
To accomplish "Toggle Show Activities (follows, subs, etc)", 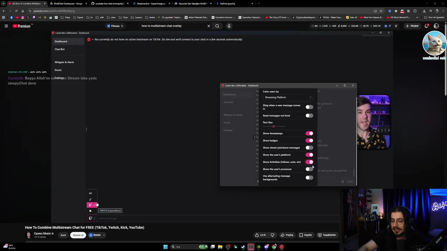I will [x=309, y=162].
